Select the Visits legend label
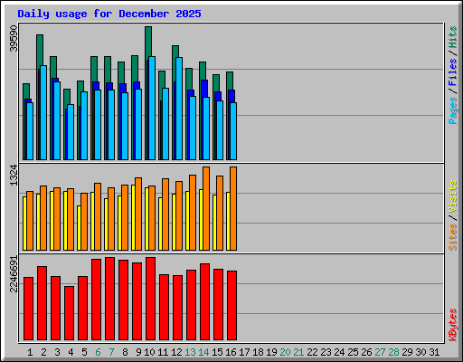The height and width of the screenshot is (362, 463). 453,196
